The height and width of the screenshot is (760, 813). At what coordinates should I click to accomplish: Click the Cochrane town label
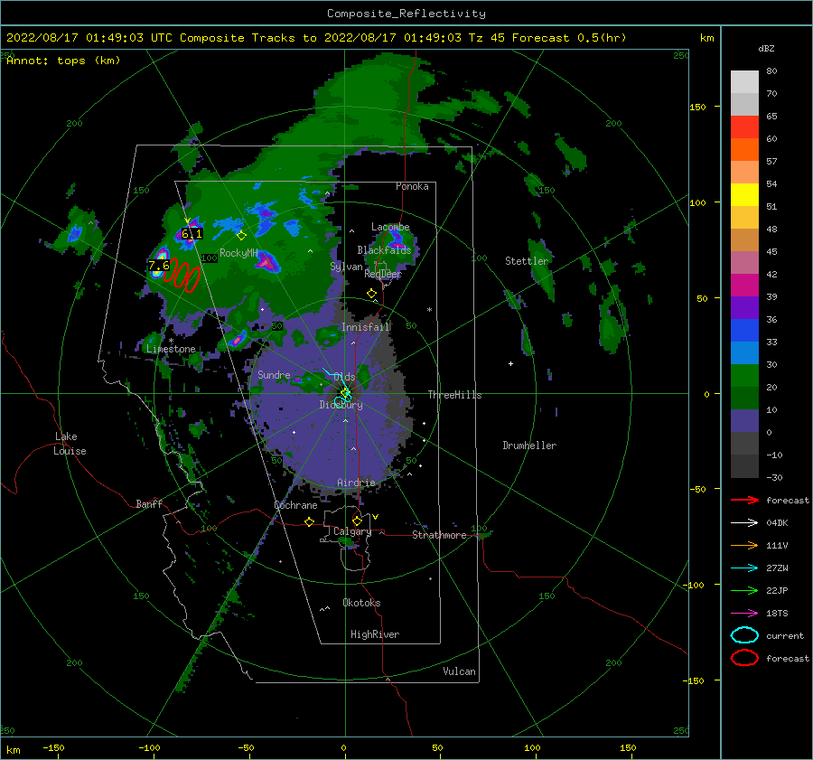(x=295, y=505)
